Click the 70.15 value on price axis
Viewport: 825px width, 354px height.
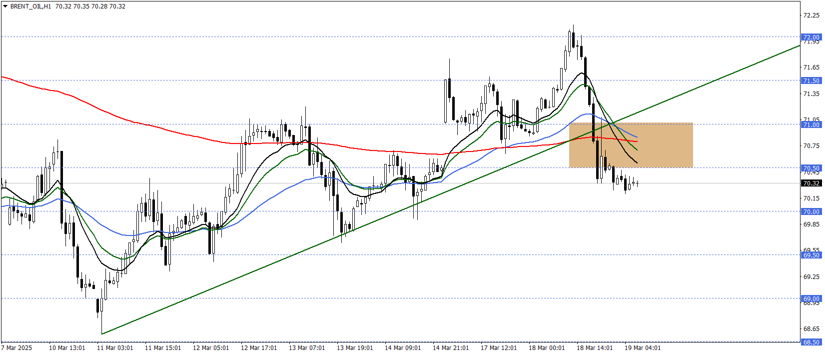[x=811, y=198]
